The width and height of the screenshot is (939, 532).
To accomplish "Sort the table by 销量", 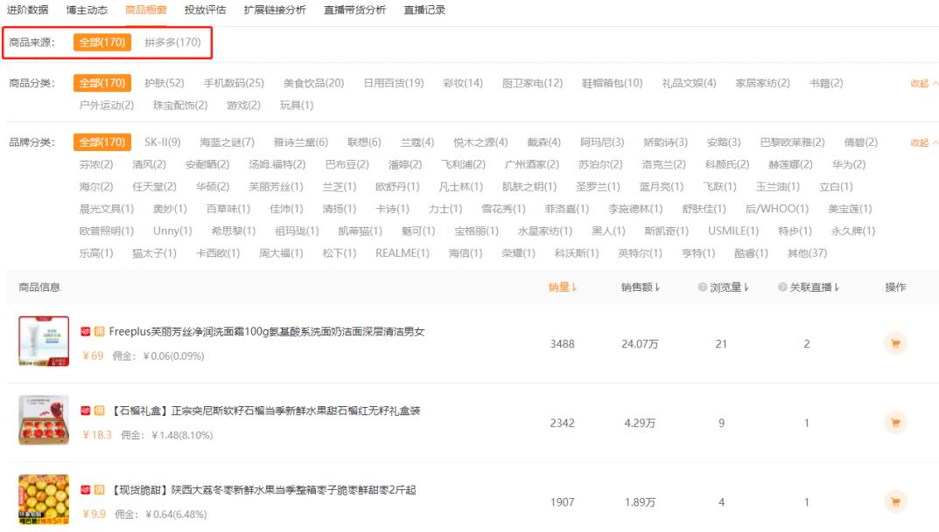I will point(563,287).
